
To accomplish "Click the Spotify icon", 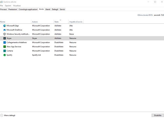I will pos(5,55).
